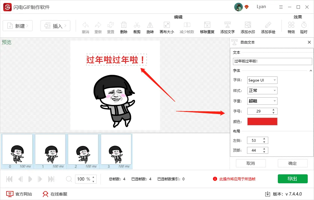The width and height of the screenshot is (314, 200).
Task: Click Reduce Frame Count (减少帧数) icon
Action: pos(187,27)
